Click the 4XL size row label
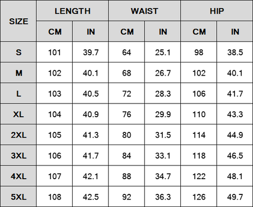 tap(18, 176)
